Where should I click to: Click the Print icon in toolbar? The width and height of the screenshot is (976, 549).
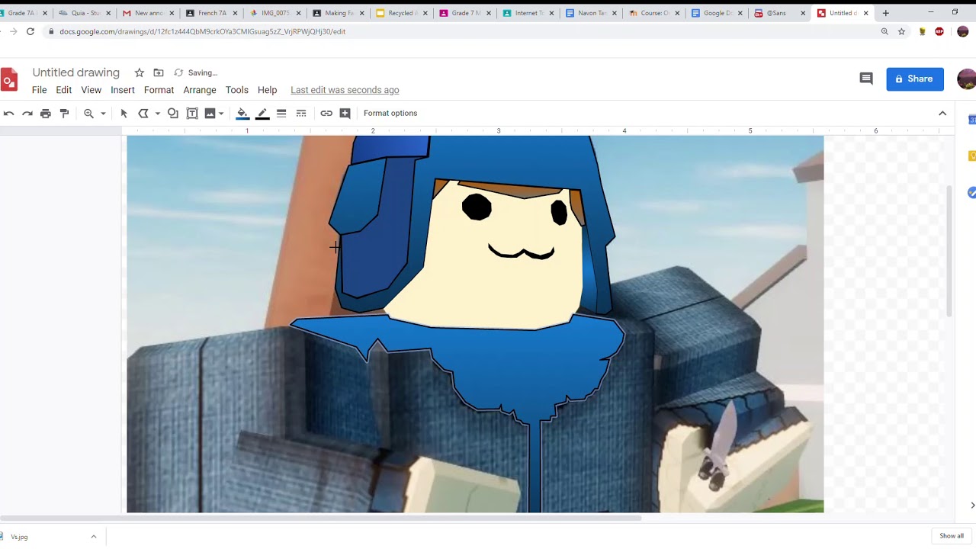(46, 113)
